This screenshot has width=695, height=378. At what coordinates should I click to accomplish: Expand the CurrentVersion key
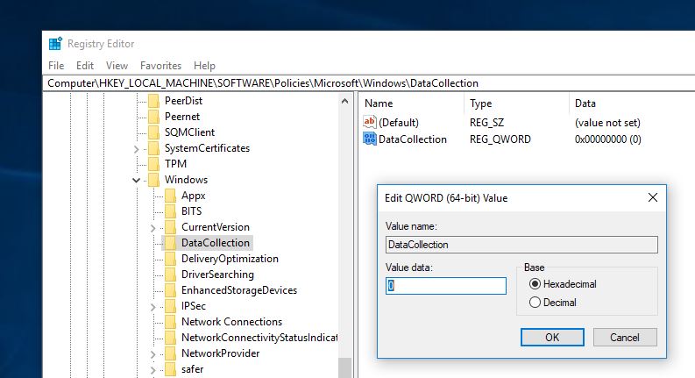pyautogui.click(x=152, y=228)
